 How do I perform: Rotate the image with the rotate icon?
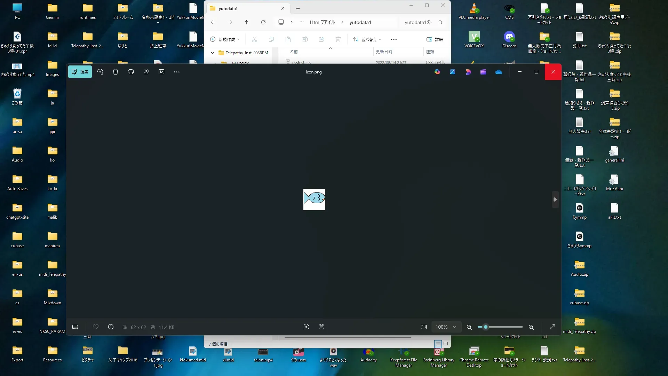[100, 72]
